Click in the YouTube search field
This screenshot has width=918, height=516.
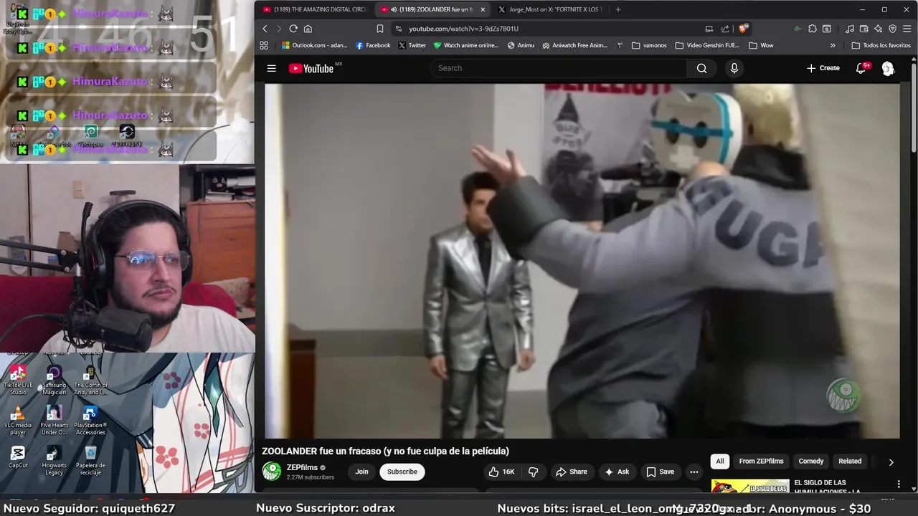[x=558, y=68]
